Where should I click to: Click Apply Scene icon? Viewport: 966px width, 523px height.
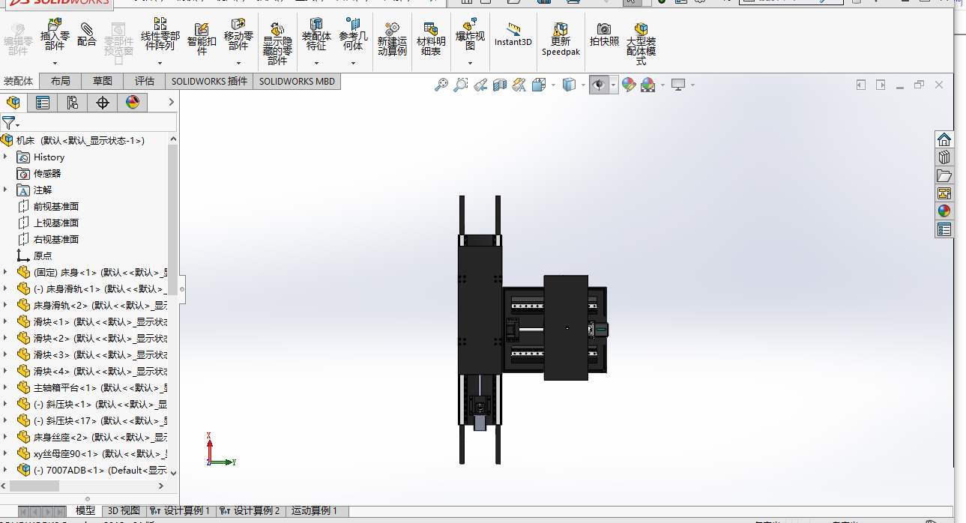point(648,85)
